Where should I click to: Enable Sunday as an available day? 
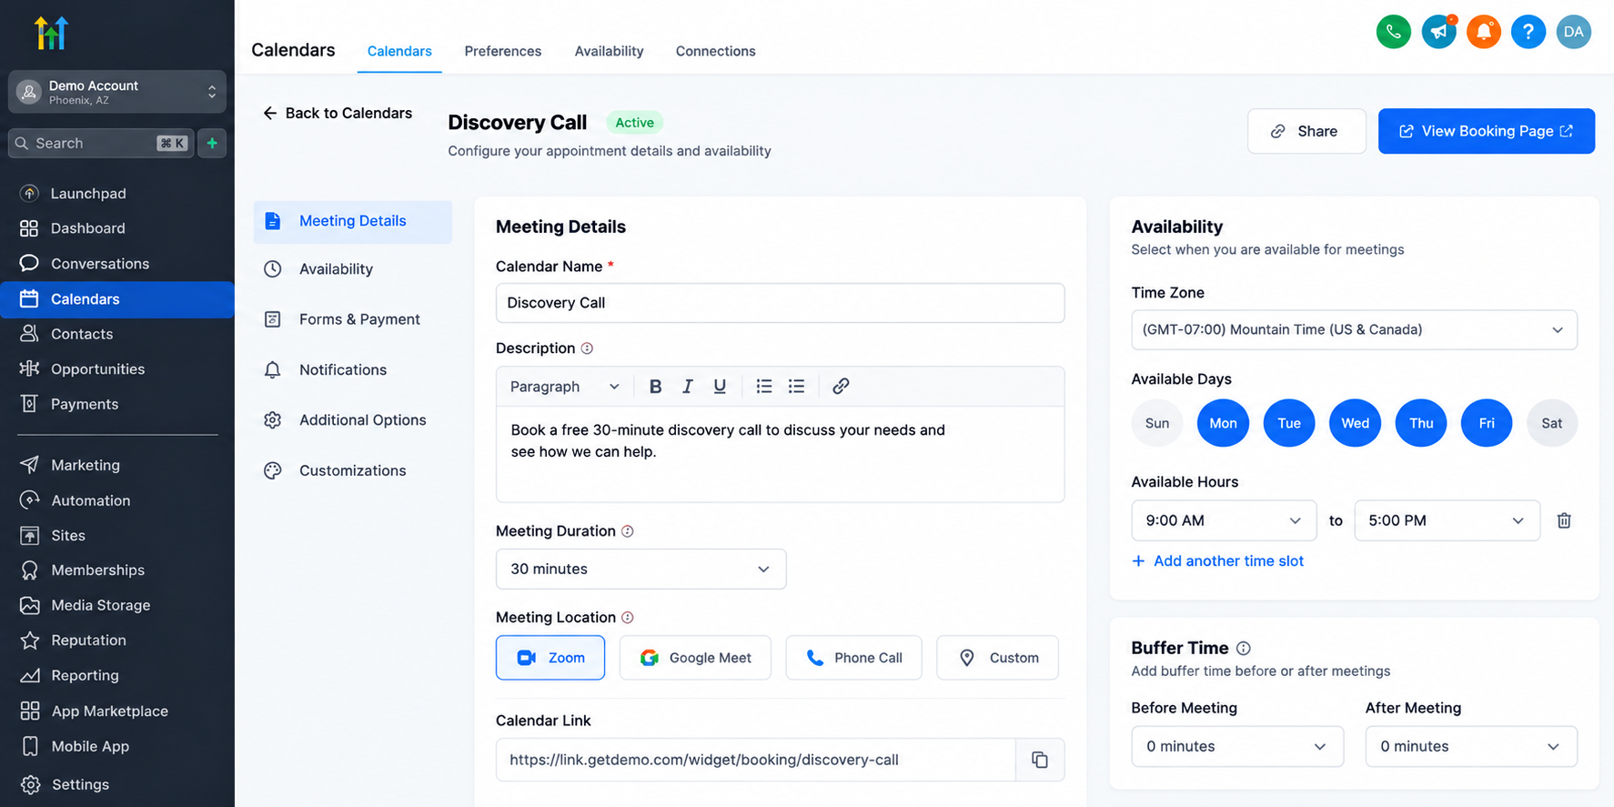(x=1157, y=423)
